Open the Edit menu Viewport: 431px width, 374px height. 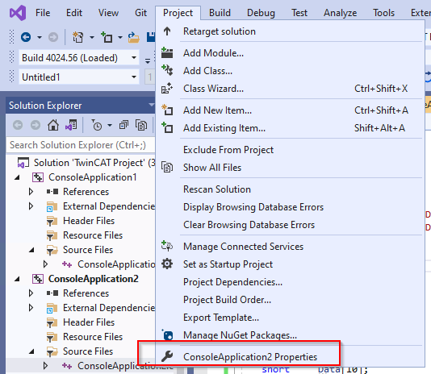click(x=74, y=13)
